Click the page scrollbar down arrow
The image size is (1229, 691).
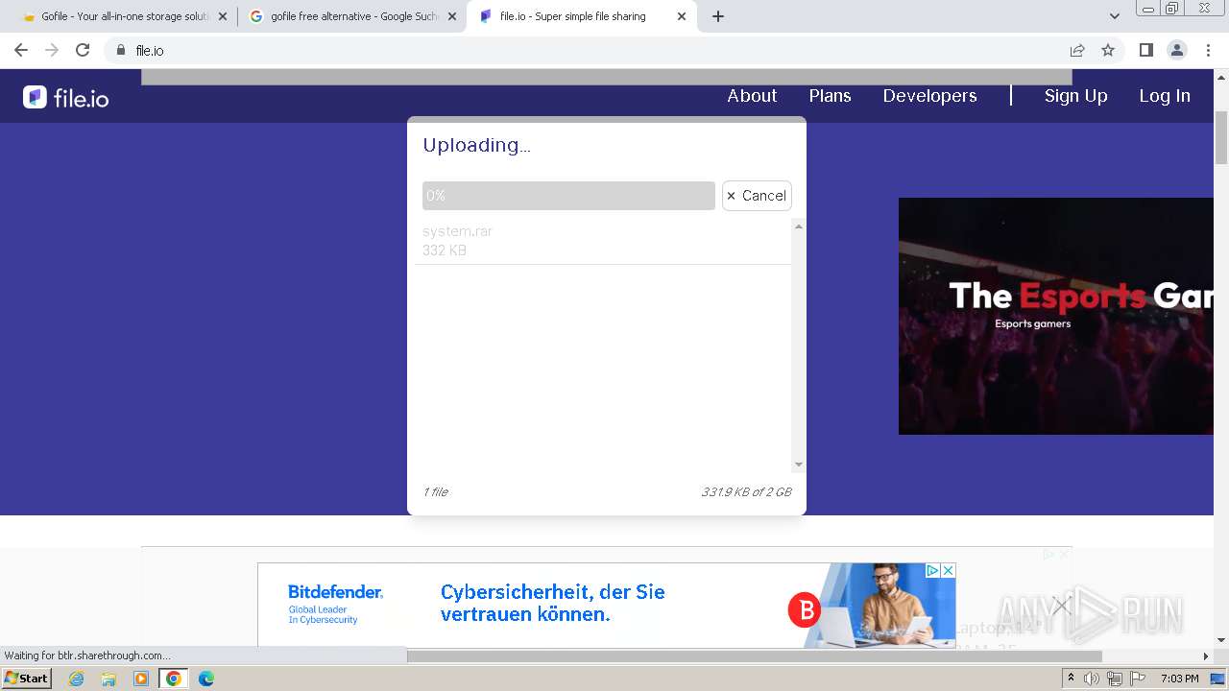coord(1221,639)
